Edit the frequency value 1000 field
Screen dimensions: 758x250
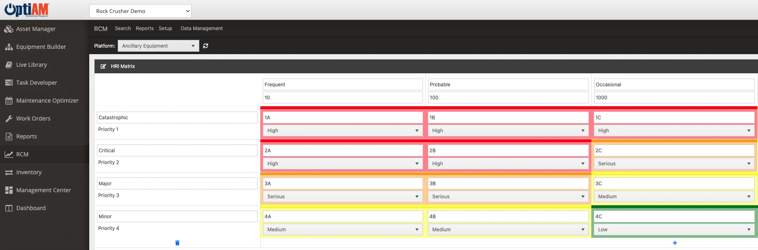click(674, 98)
